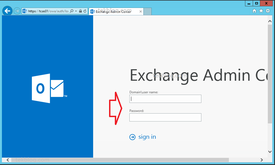
Task: Click the security lock icon
Action: click(x=80, y=11)
